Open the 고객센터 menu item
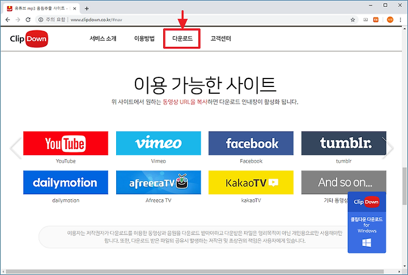The width and height of the screenshot is (408, 275). tap(220, 38)
